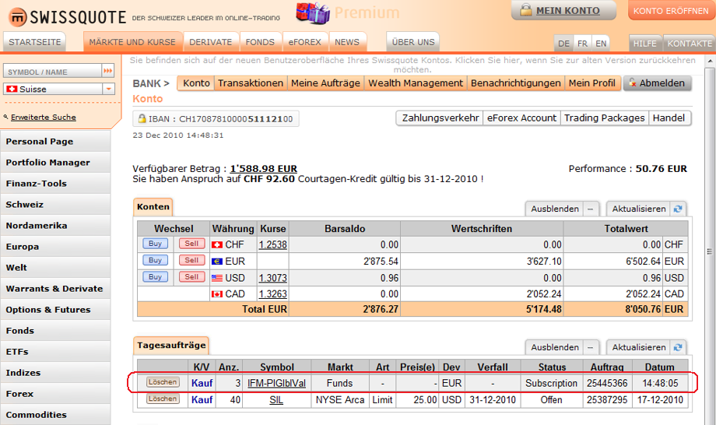This screenshot has height=425, width=716.
Task: Click the Abmelden button
Action: tap(658, 83)
